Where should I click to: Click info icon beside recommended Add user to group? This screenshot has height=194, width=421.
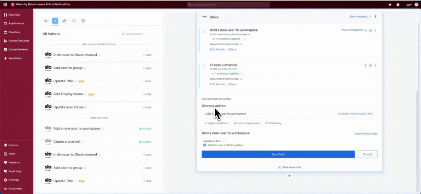pos(84,68)
